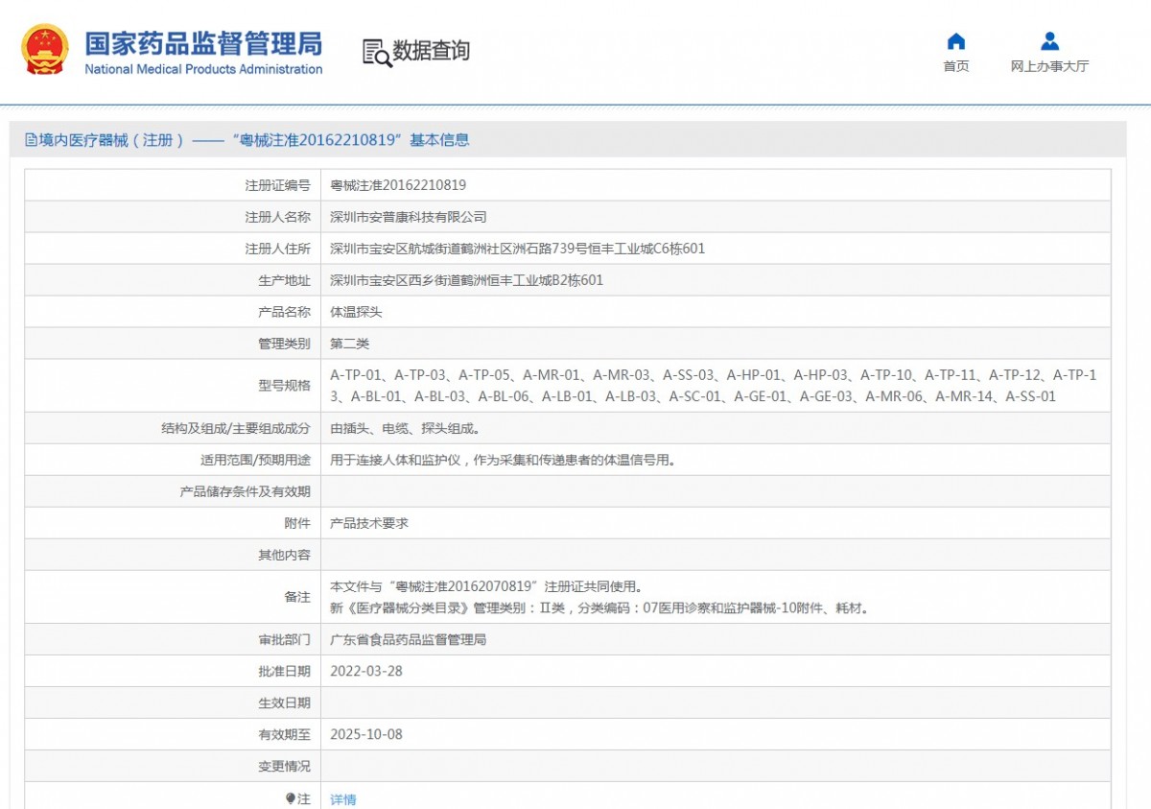
Task: Select the 数据查询 header label
Action: (431, 51)
